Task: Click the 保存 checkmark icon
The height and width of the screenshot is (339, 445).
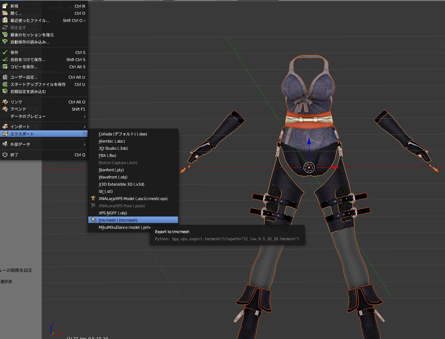Action: click(5, 52)
